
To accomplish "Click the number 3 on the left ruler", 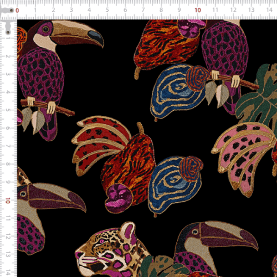I will [x=8, y=74].
